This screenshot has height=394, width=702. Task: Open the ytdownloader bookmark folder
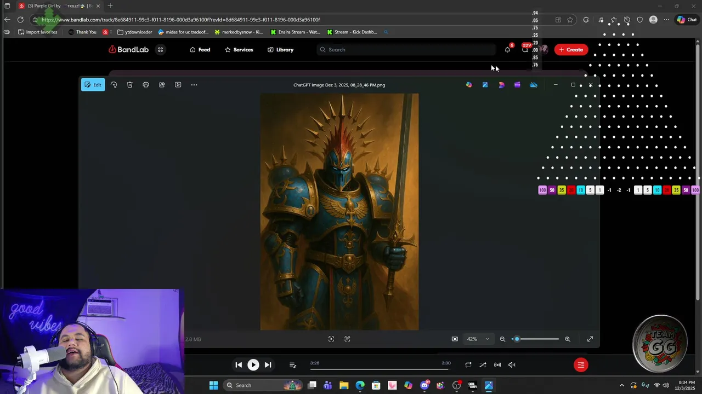click(135, 32)
